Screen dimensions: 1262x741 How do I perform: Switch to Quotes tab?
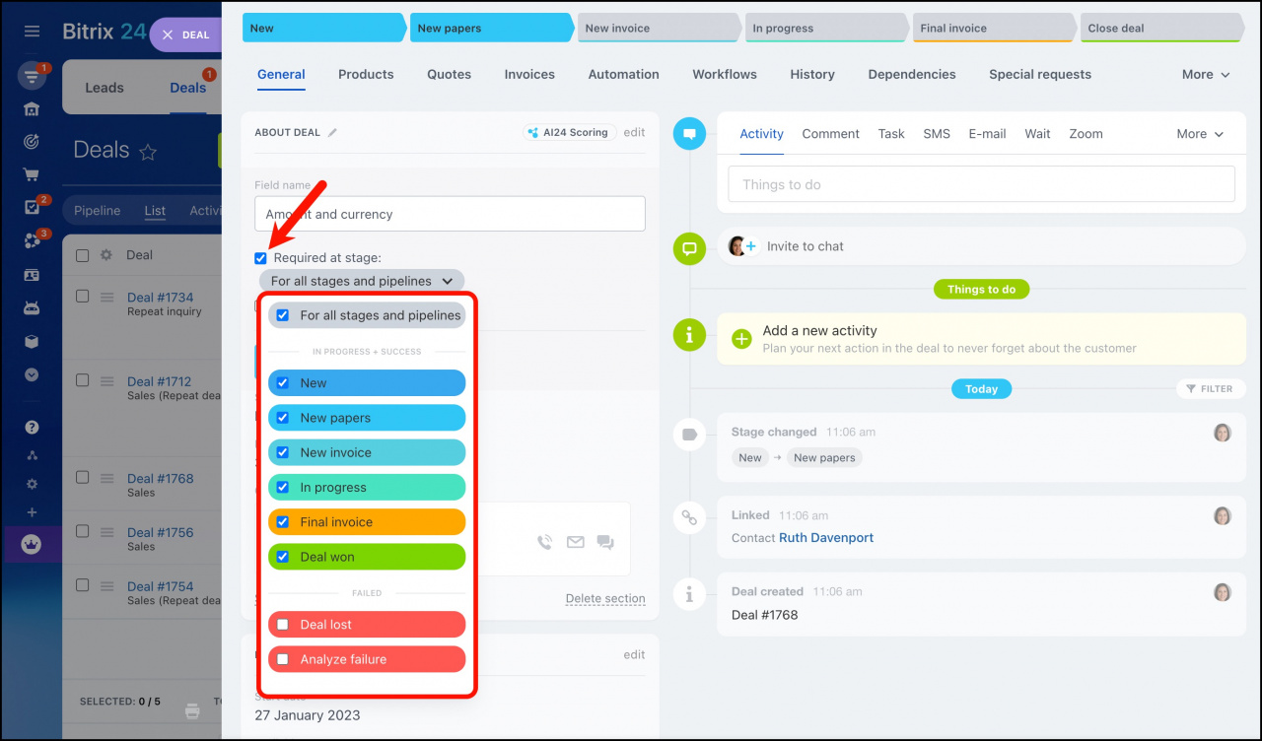point(450,74)
